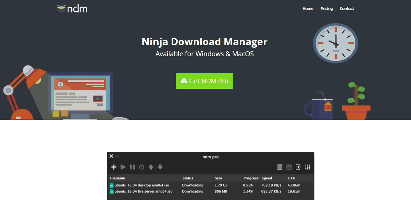Viewport: 411px width, 200px height.
Task: Click the Get NDM Pro button
Action: pos(204,81)
